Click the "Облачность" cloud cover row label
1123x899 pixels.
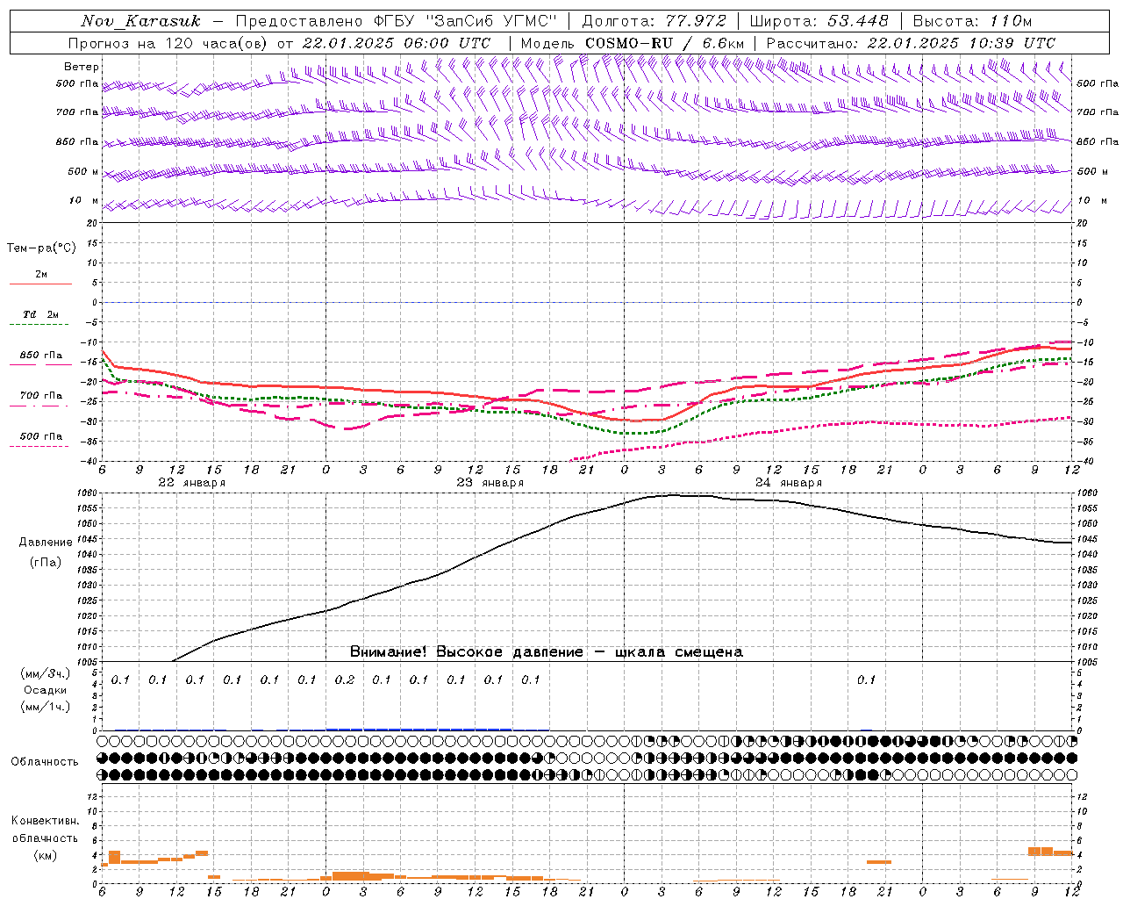45,762
